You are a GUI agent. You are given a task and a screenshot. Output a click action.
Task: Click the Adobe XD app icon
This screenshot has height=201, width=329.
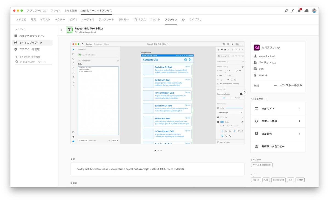tap(257, 48)
